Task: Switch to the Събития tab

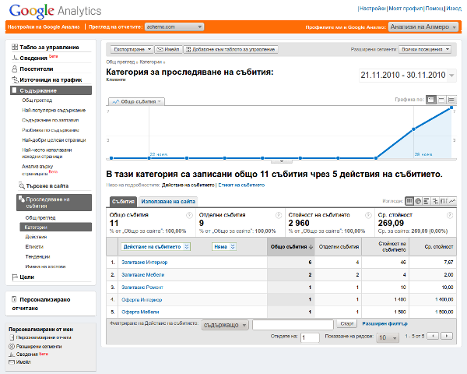Action: 123,202
